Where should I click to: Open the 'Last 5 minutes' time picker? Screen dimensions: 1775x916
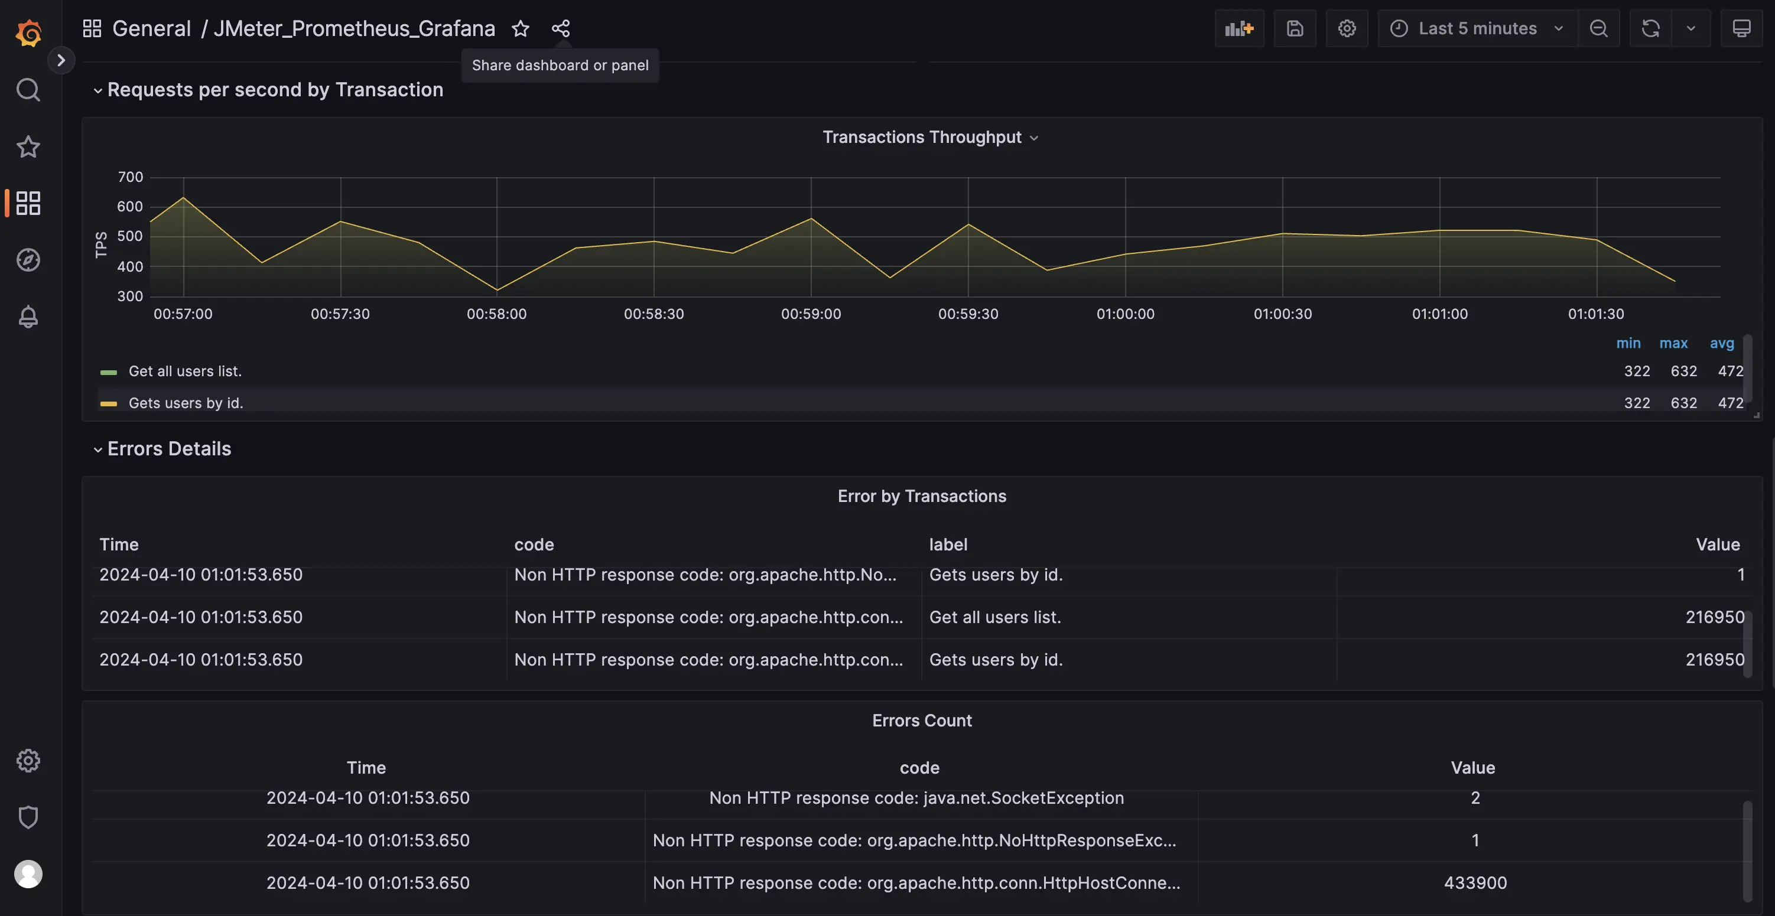click(x=1477, y=28)
